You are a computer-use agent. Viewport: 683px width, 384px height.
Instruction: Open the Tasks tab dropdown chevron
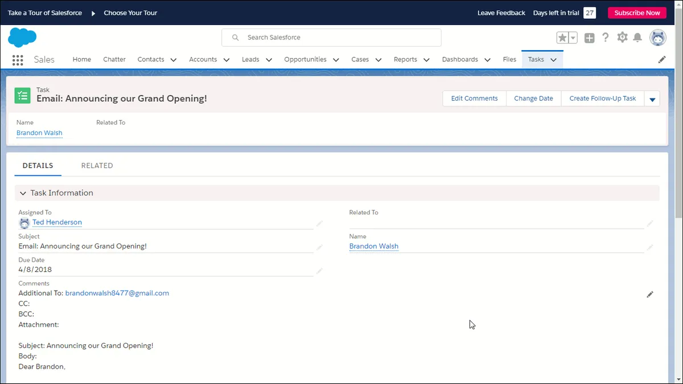(x=553, y=60)
